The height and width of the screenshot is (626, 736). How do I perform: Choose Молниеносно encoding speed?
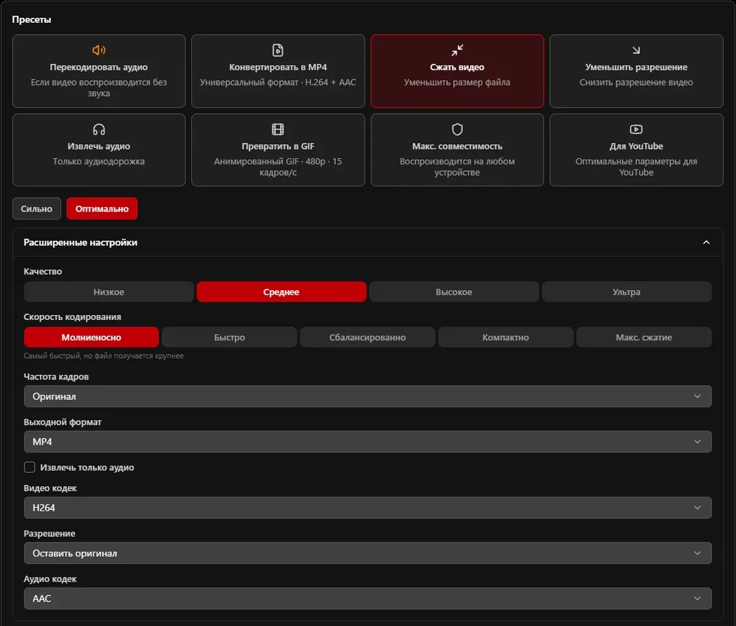coord(91,337)
